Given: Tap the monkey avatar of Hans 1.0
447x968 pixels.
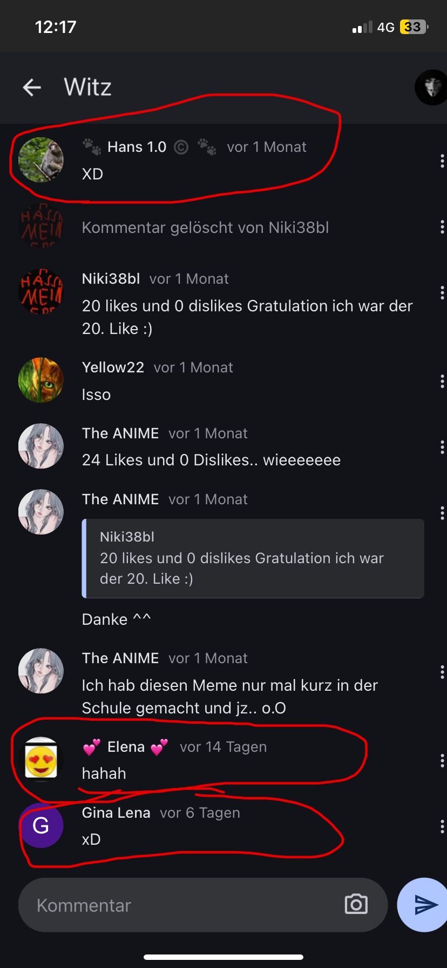Looking at the screenshot, I should click(x=41, y=160).
